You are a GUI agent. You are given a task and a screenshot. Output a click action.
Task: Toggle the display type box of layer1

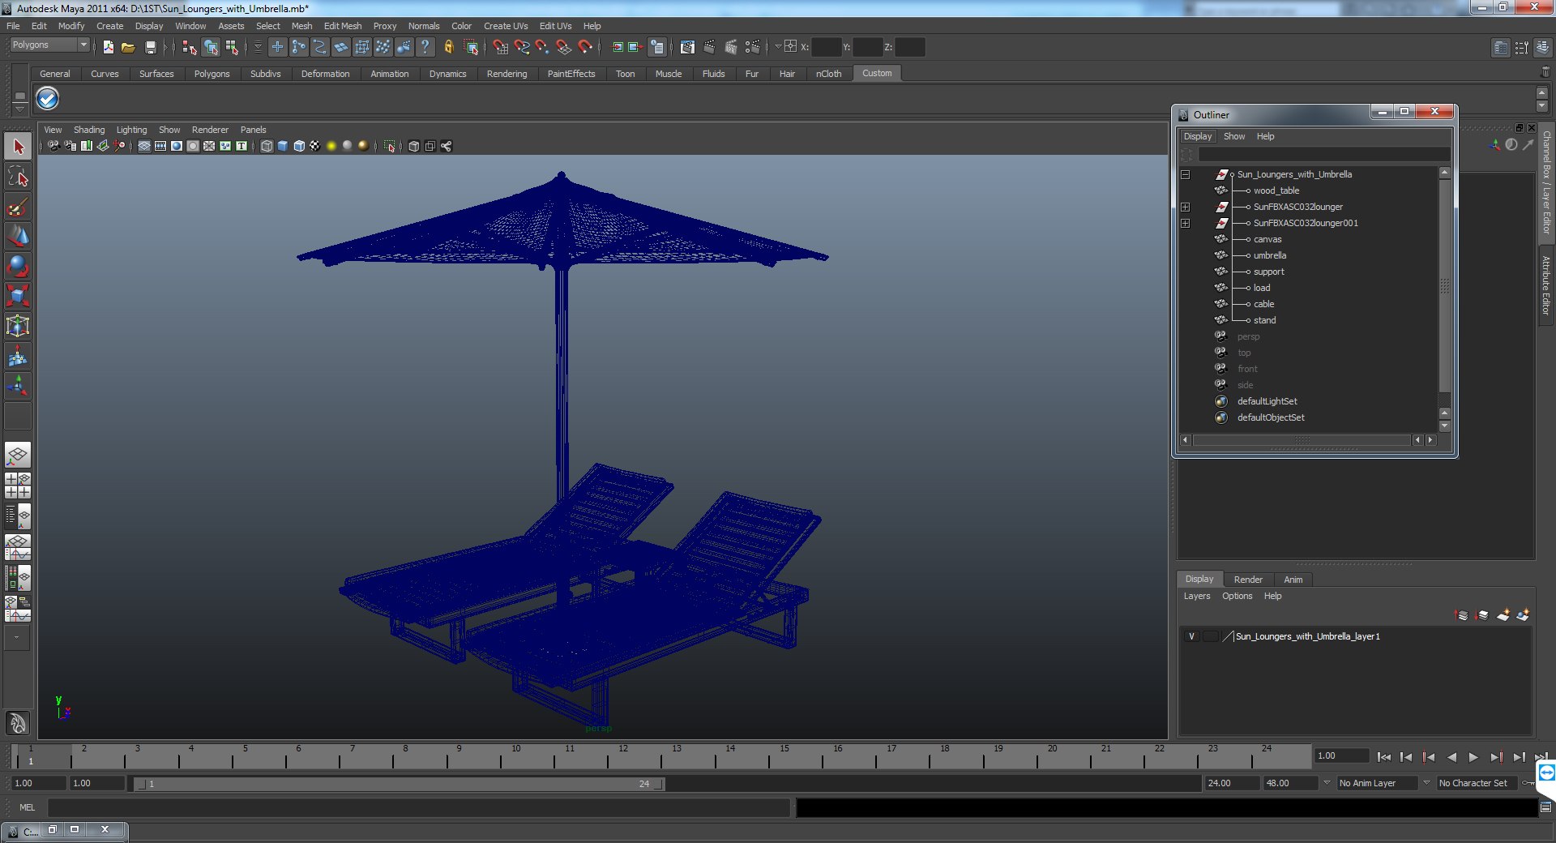[x=1211, y=636]
